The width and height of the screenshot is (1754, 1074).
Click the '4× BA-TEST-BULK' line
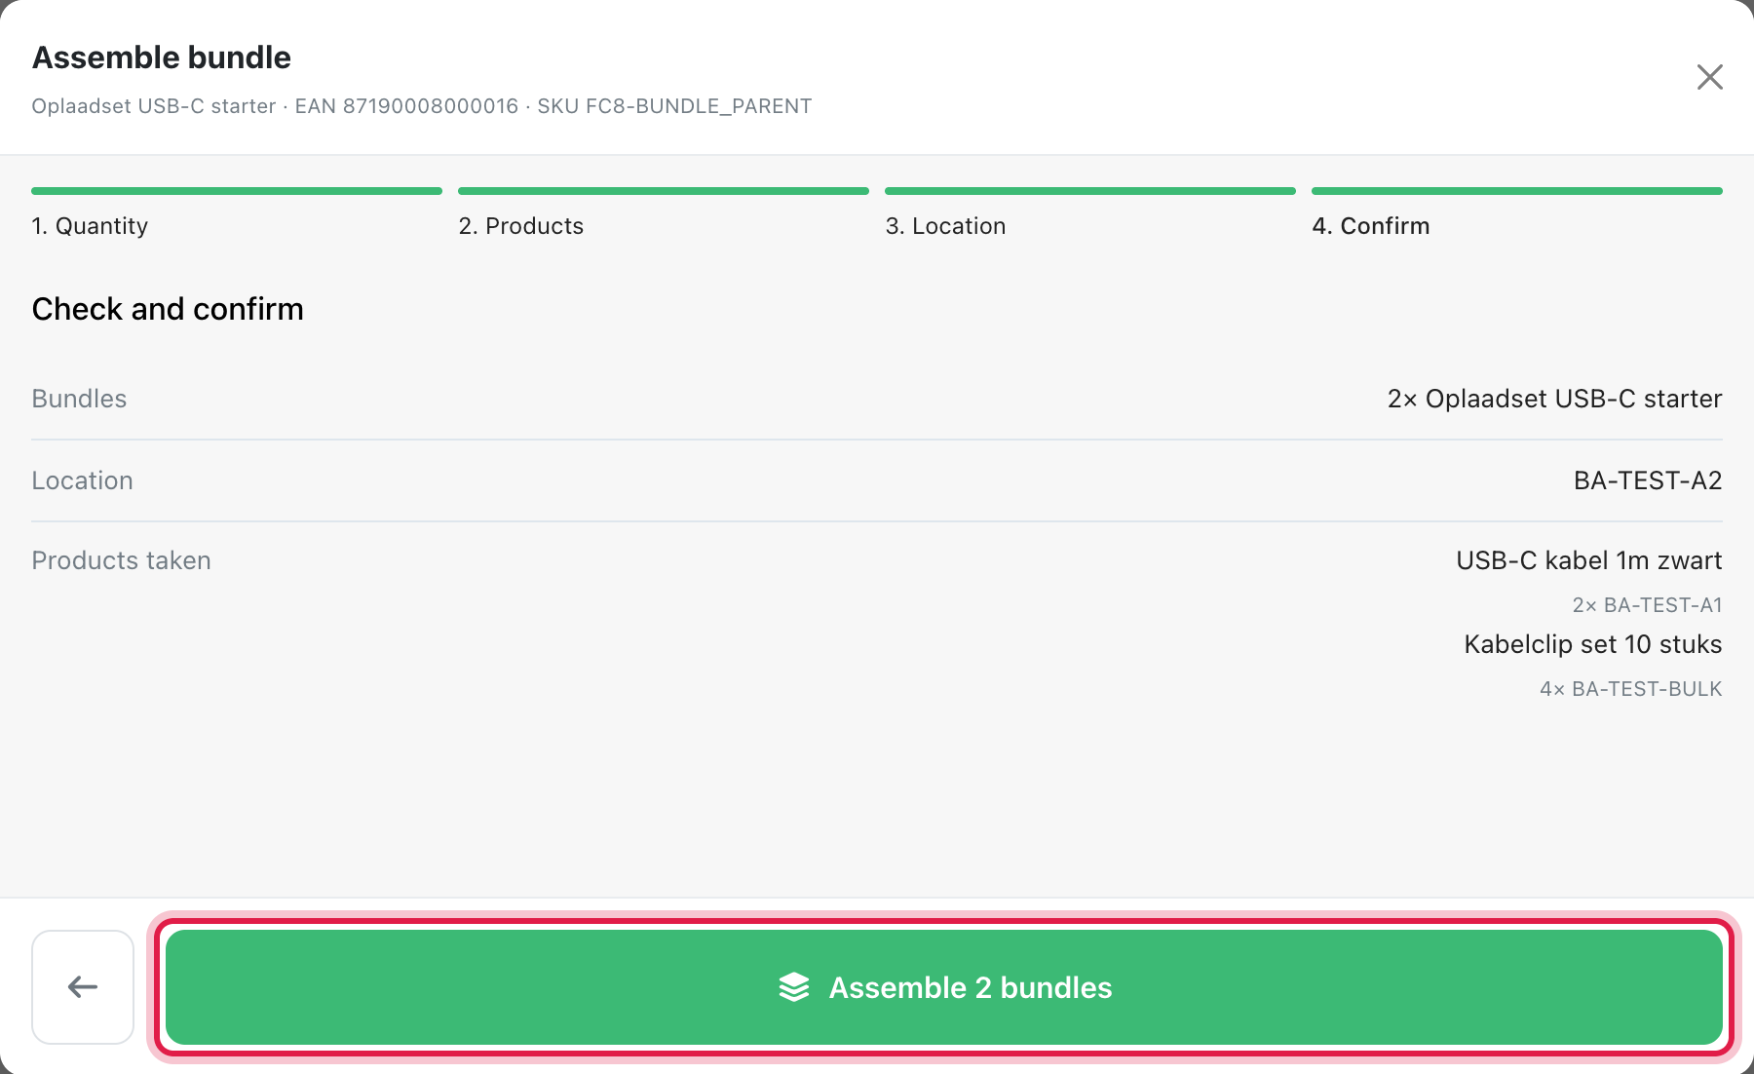click(x=1630, y=689)
